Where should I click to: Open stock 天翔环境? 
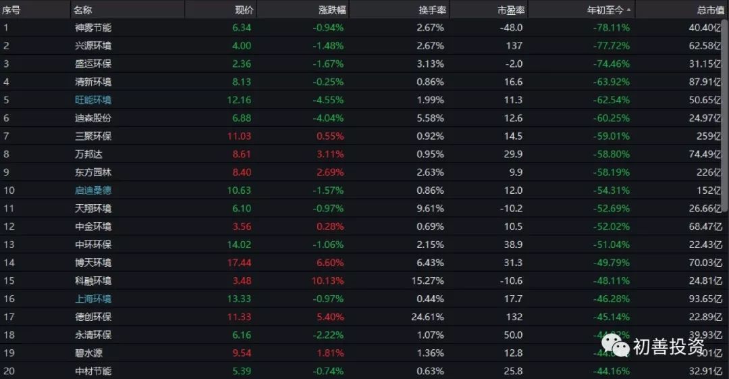(x=93, y=209)
